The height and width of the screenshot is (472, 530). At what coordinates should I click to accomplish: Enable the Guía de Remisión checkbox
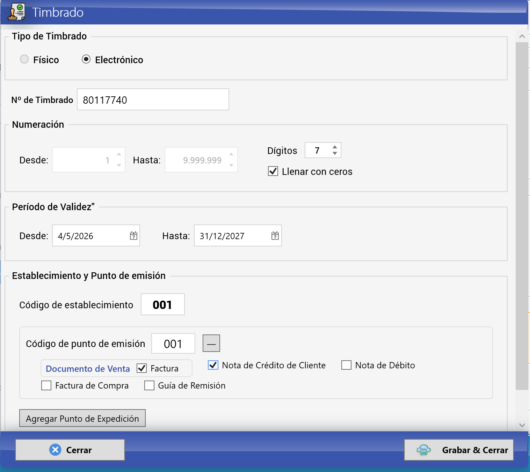click(149, 385)
